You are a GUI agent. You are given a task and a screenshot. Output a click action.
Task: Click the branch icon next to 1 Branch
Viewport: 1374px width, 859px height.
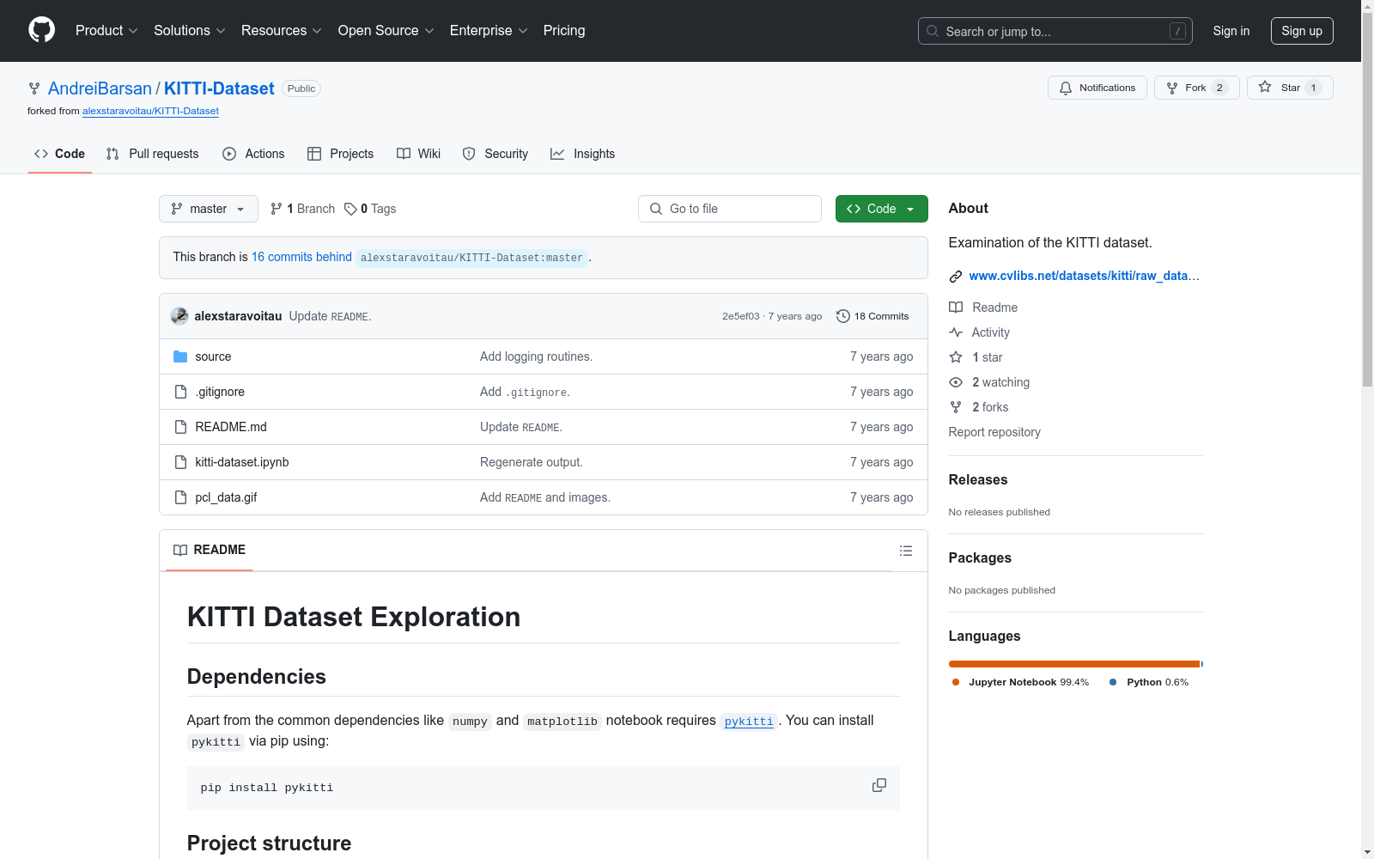(x=277, y=209)
